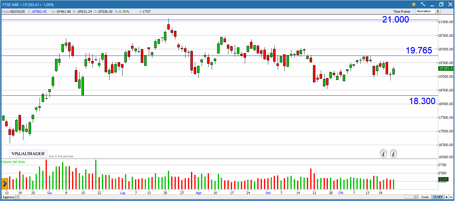Click the 'Lug' month marker on time axis
This screenshot has width=455, height=201.
122,192
